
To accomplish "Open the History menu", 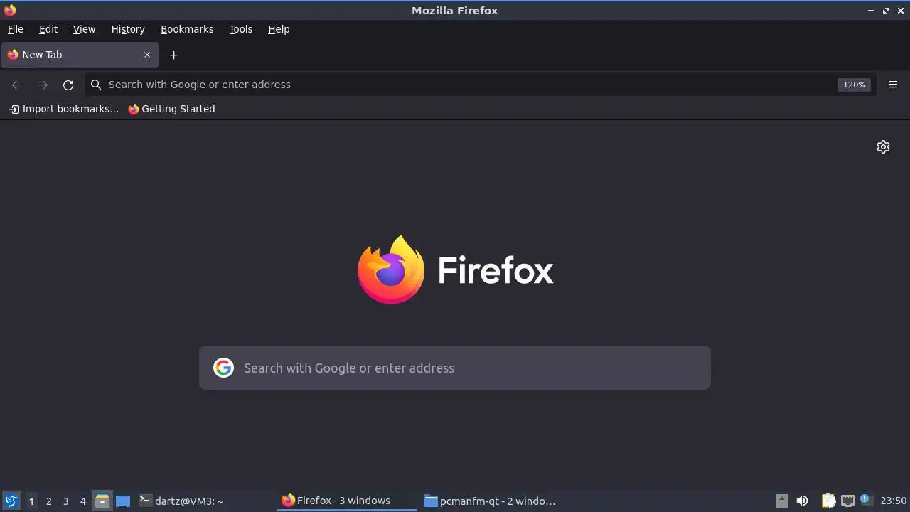I will point(128,29).
